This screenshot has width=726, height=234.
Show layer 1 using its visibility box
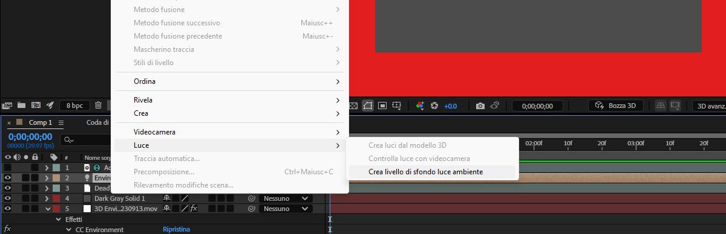point(7,168)
